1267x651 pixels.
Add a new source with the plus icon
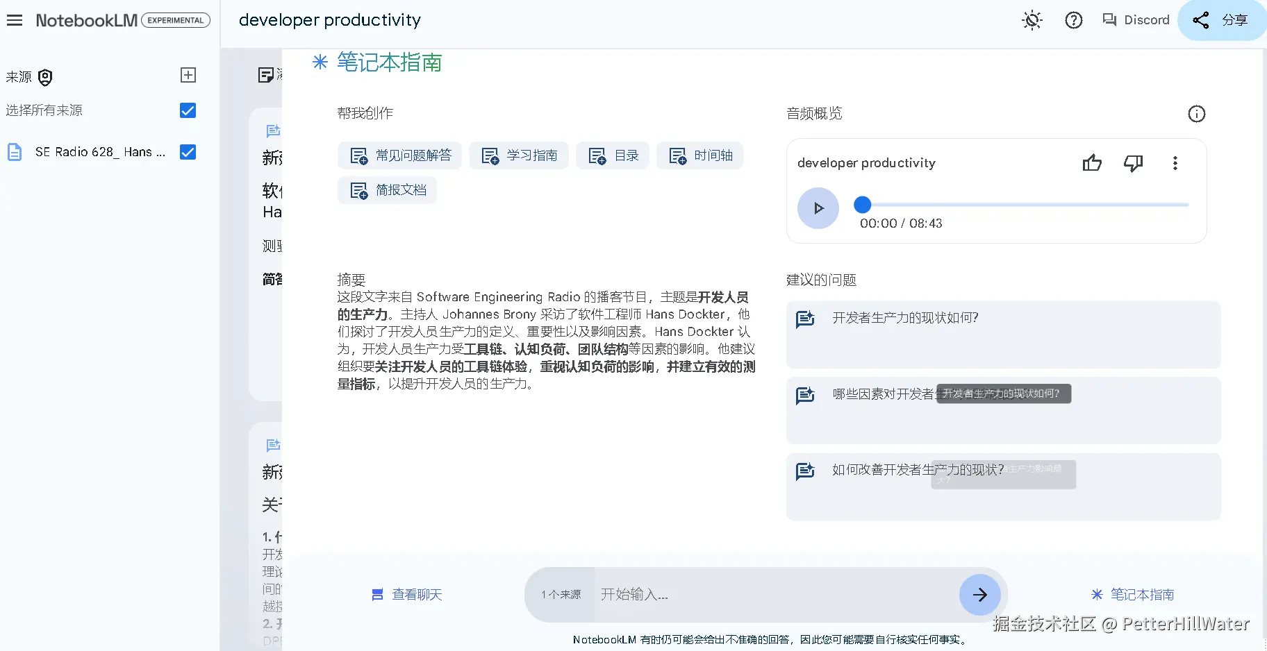(x=188, y=75)
